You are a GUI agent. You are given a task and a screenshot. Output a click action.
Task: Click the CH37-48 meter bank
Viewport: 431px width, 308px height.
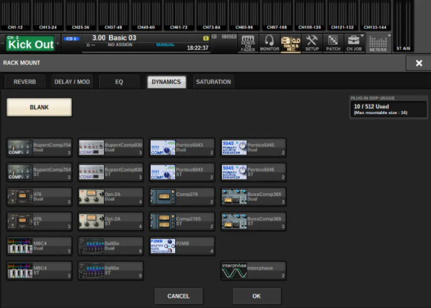(x=114, y=15)
